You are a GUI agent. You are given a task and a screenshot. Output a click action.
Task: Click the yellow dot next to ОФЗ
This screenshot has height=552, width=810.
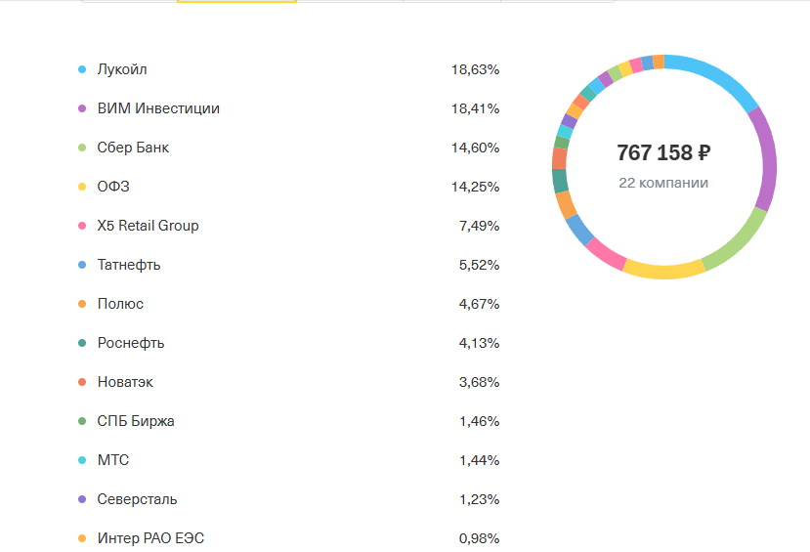tap(82, 187)
